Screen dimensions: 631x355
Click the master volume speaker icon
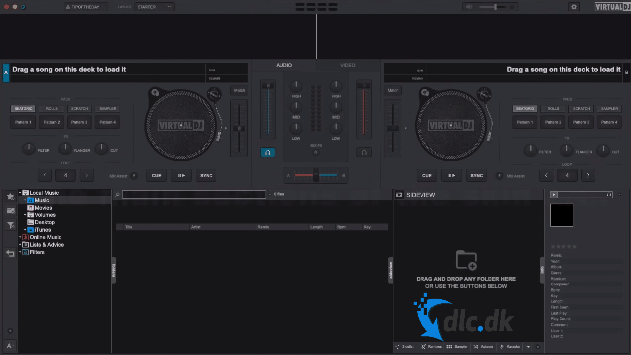(x=469, y=7)
